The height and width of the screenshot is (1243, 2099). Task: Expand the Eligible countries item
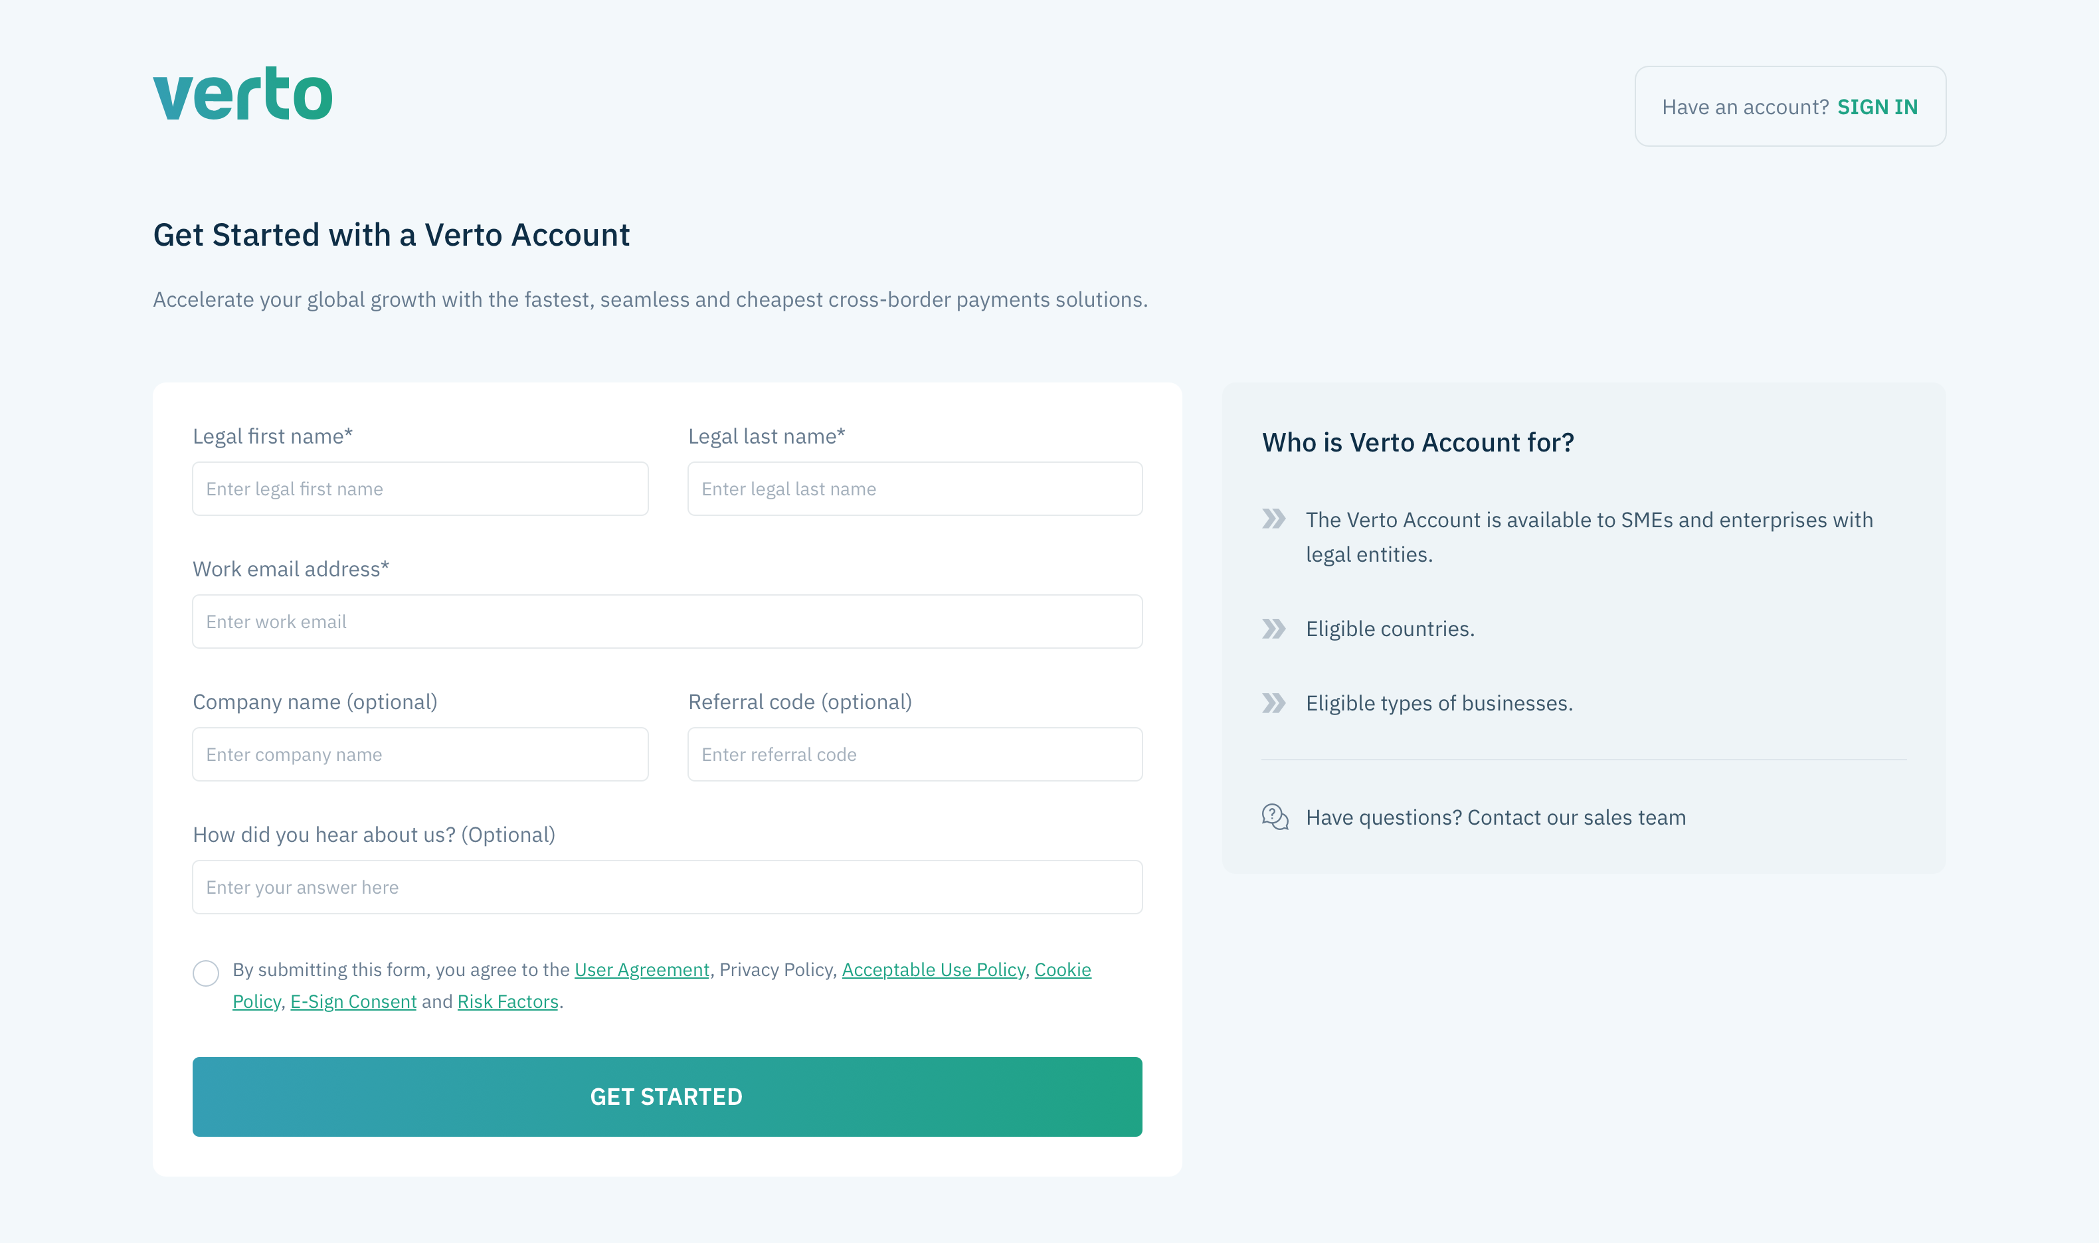1390,629
